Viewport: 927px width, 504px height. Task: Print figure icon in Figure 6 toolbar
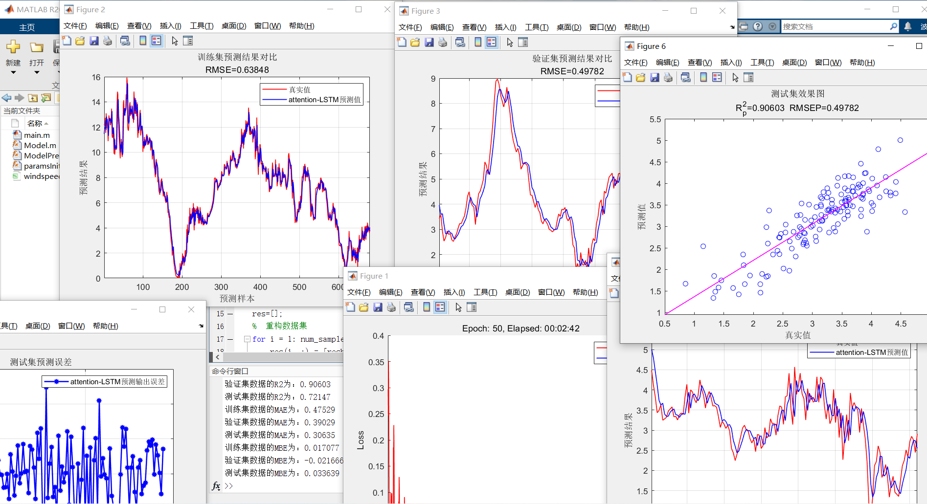pyautogui.click(x=668, y=78)
